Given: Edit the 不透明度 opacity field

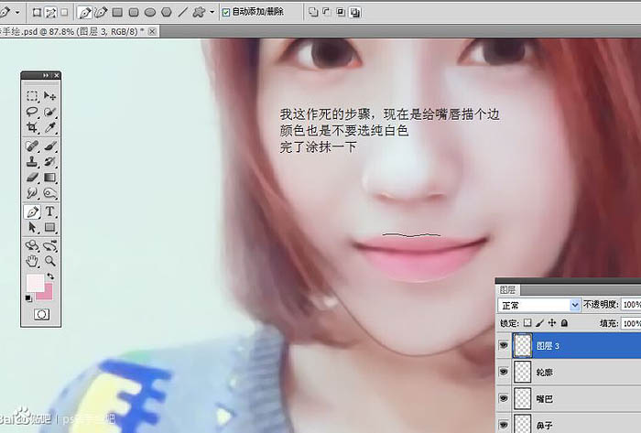Looking at the screenshot, I should (x=631, y=305).
